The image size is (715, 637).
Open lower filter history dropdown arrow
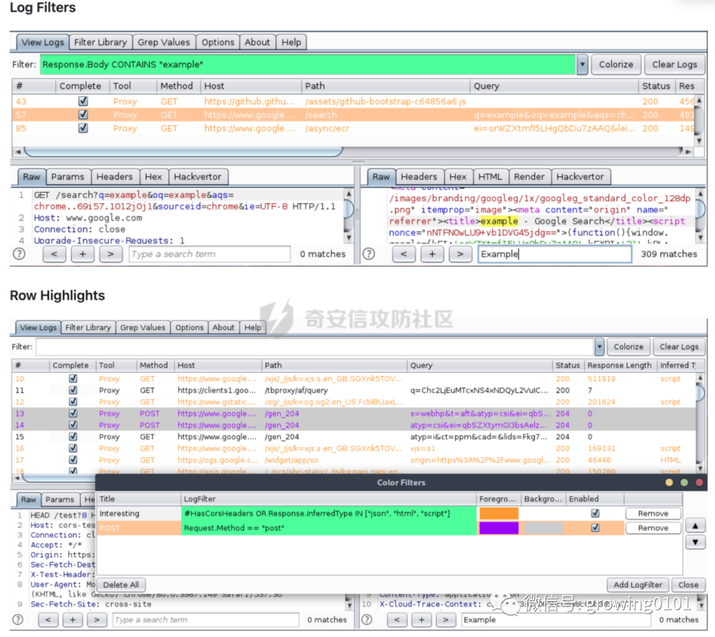click(600, 347)
